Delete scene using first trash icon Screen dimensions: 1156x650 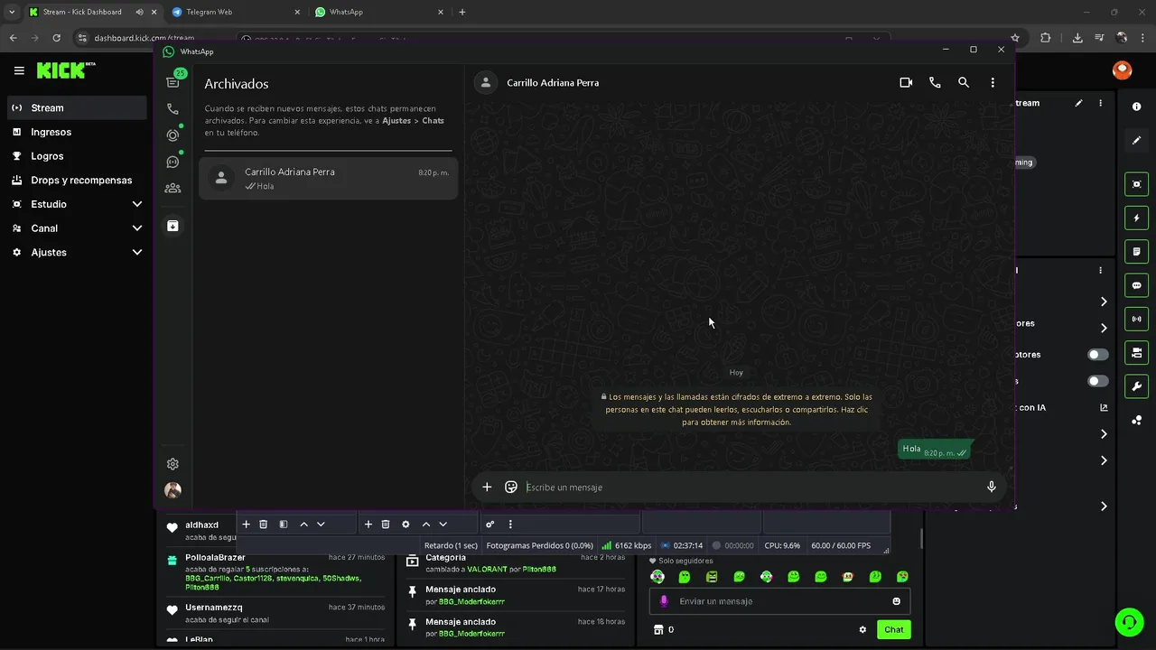pyautogui.click(x=264, y=525)
